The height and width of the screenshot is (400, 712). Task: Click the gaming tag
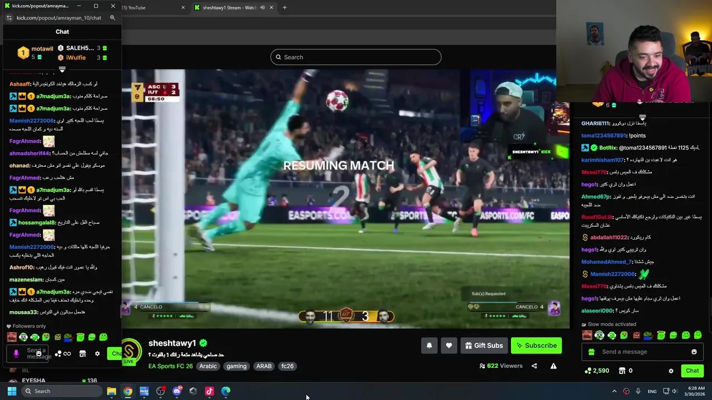(x=236, y=366)
